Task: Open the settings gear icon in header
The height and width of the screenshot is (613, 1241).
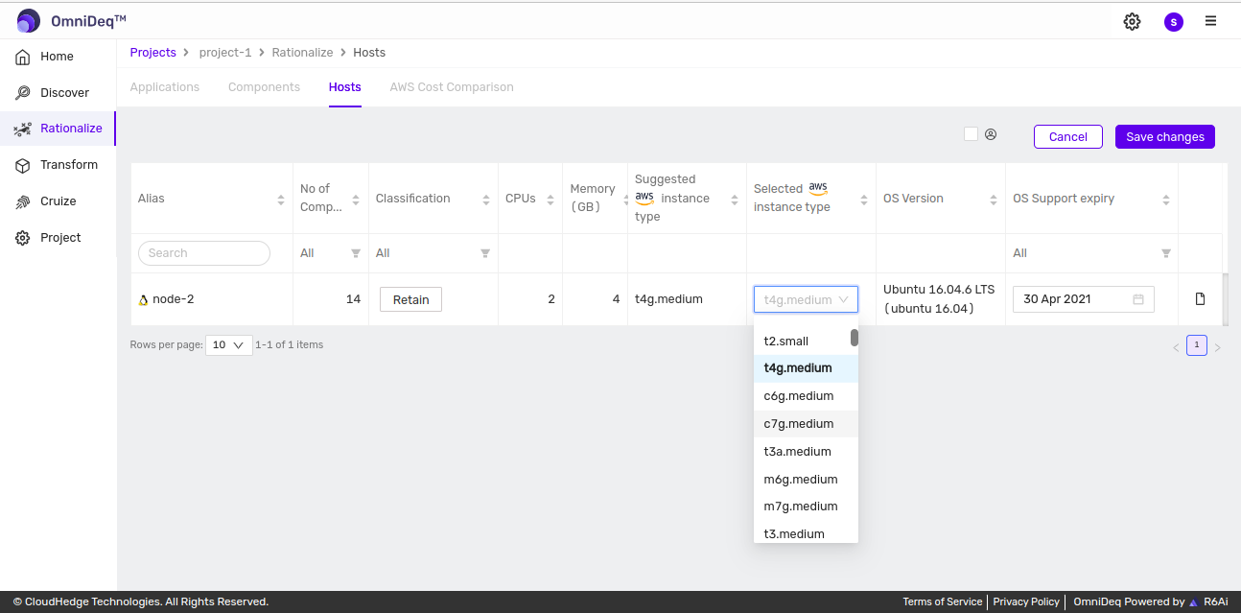Action: (1132, 21)
